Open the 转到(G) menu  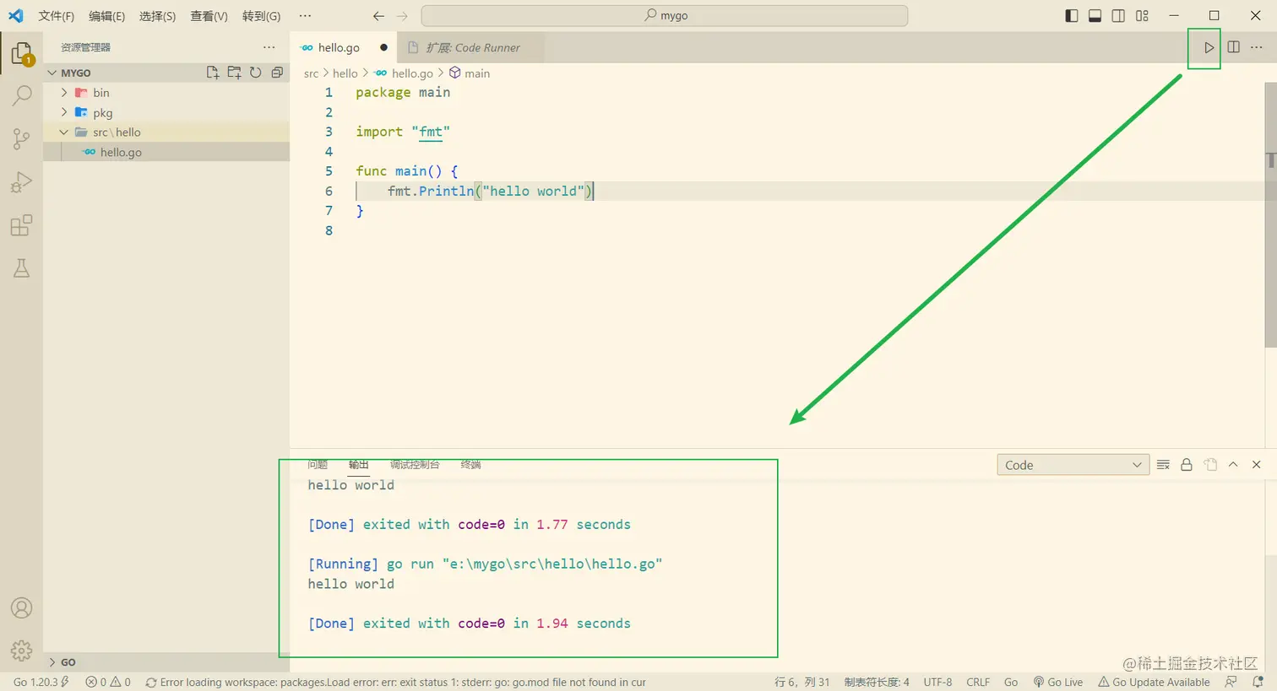pyautogui.click(x=261, y=16)
